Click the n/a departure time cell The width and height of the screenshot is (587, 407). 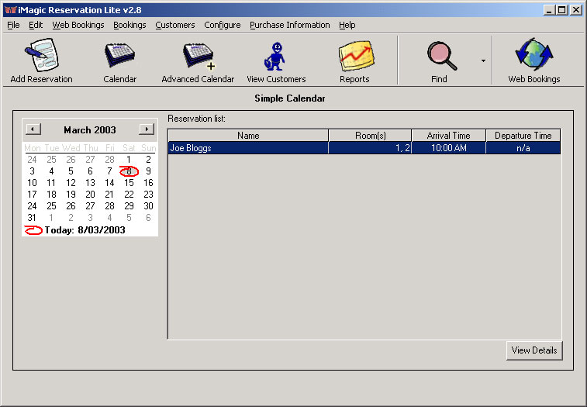(x=523, y=148)
